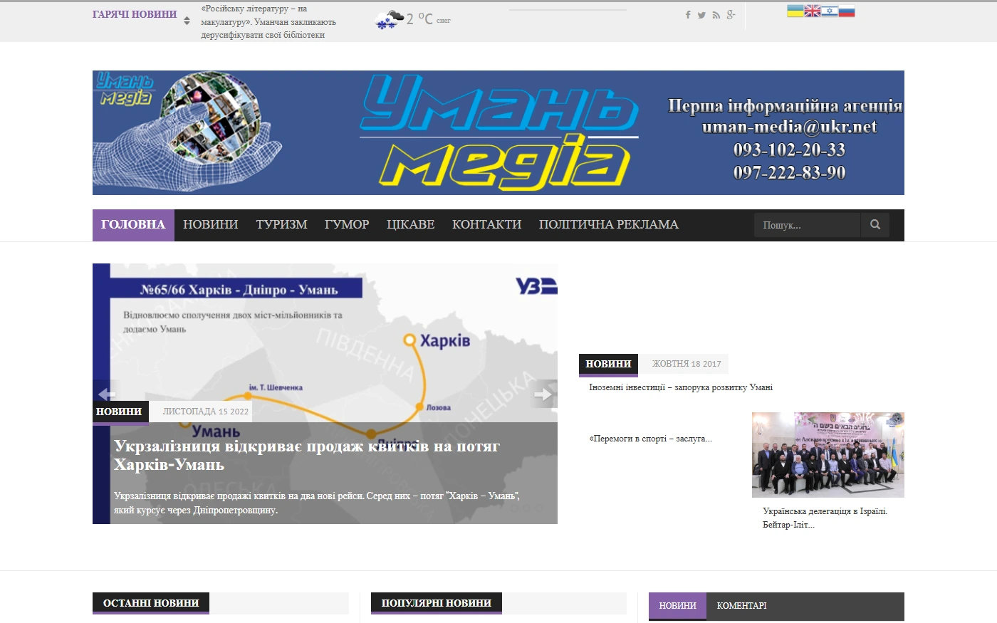Click the search magnifier button
The height and width of the screenshot is (623, 997).
(875, 225)
